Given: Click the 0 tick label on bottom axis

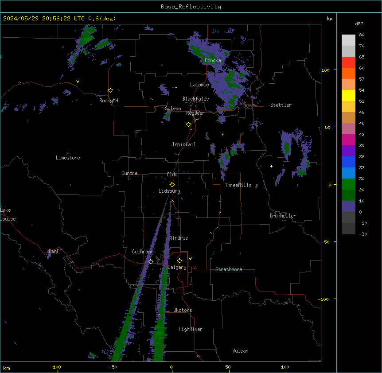Looking at the screenshot, I should click(171, 367).
